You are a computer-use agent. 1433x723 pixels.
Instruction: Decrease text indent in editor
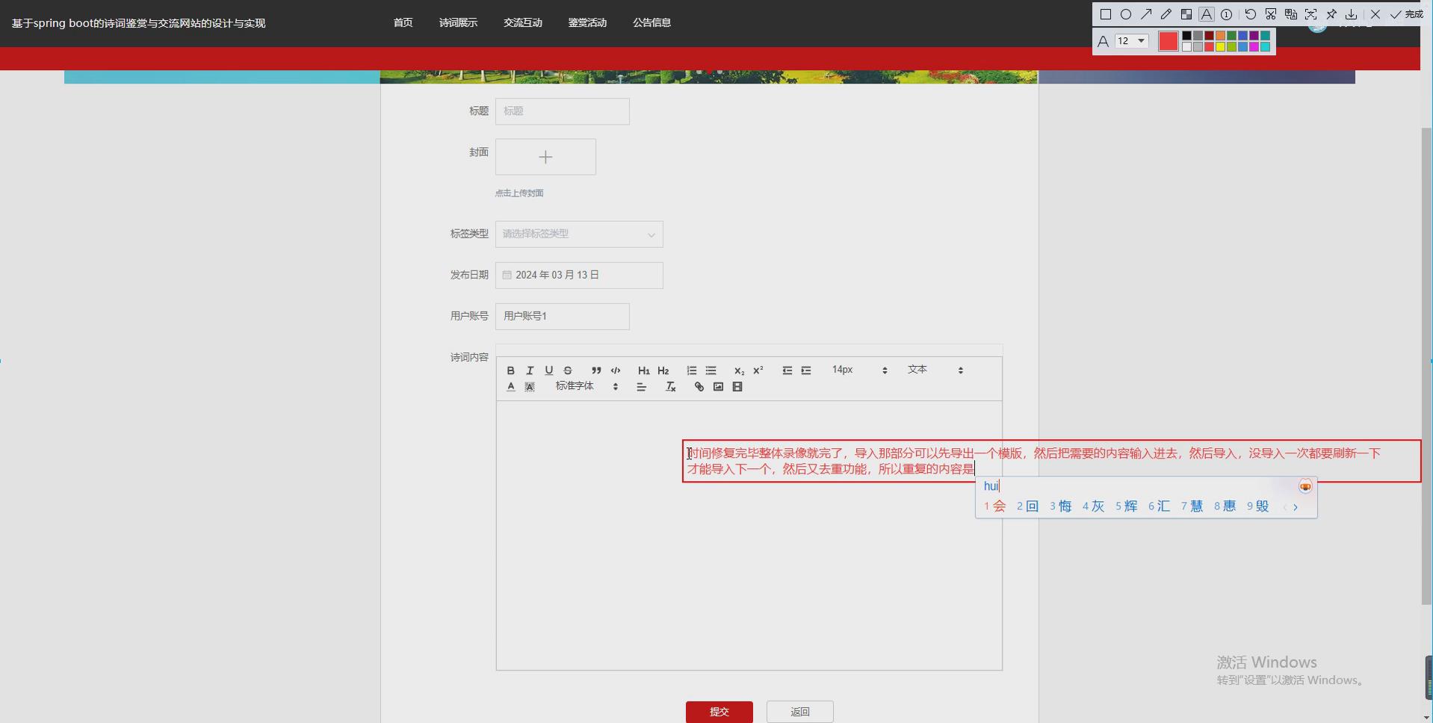[x=787, y=370]
